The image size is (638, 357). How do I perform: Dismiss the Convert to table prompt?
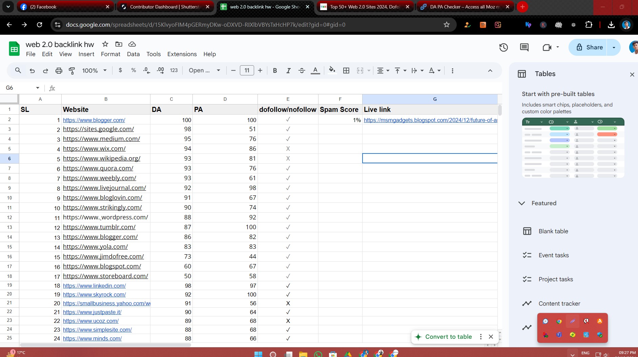[491, 337]
